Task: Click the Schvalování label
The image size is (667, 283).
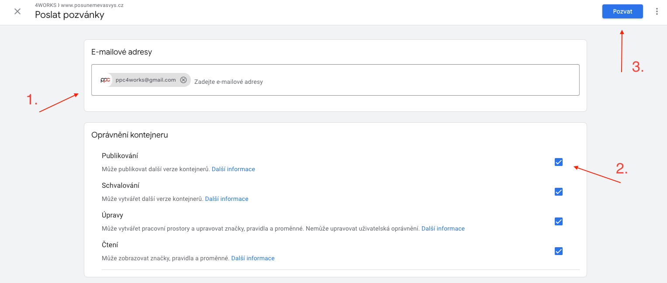Action: point(121,186)
